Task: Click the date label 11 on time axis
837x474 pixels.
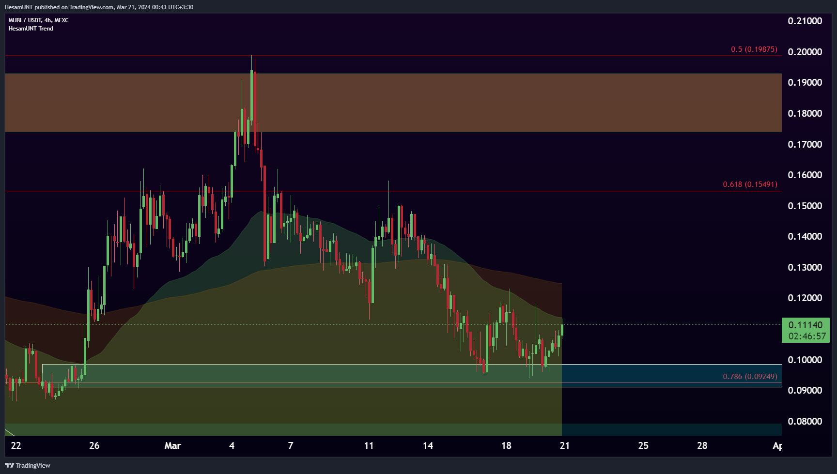Action: coord(369,445)
